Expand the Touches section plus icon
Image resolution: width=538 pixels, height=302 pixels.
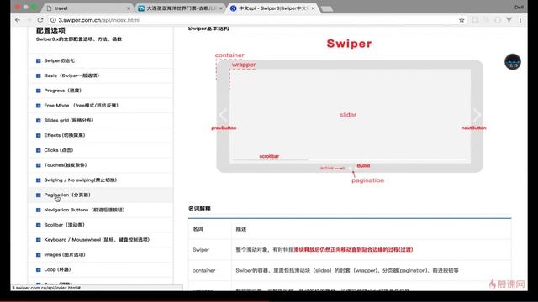38,165
